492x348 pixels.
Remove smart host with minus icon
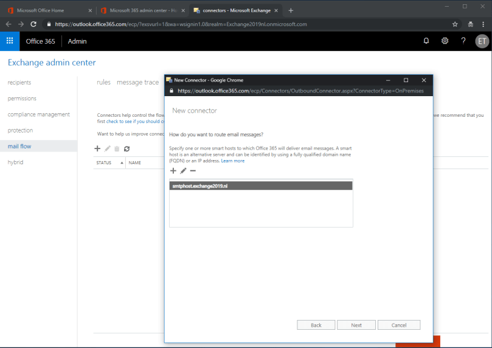tap(193, 171)
